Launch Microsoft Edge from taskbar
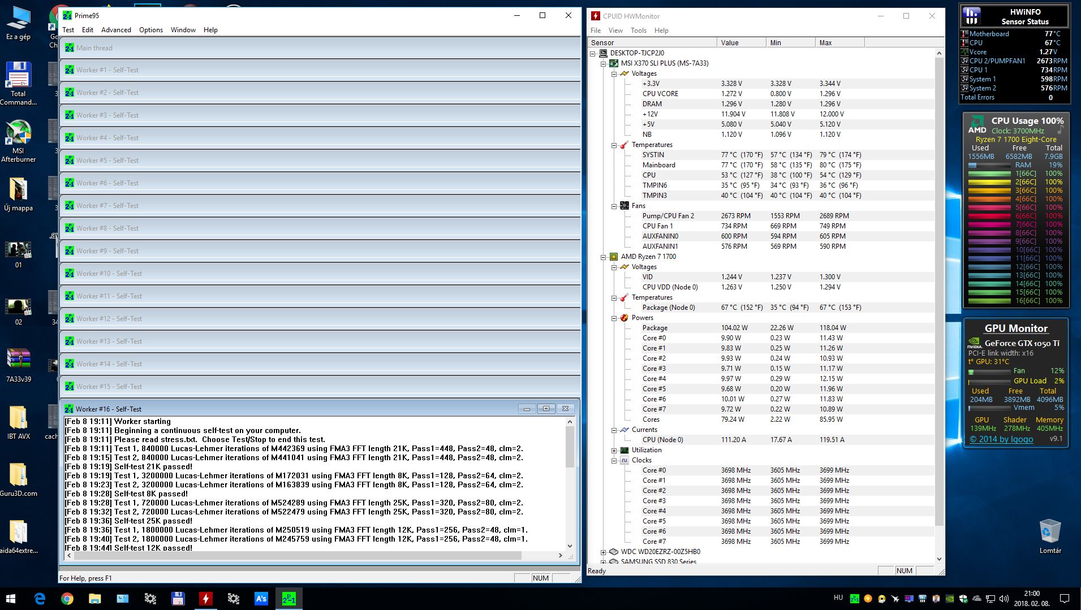Screen dimensions: 1081x610 pyautogui.click(x=40, y=599)
